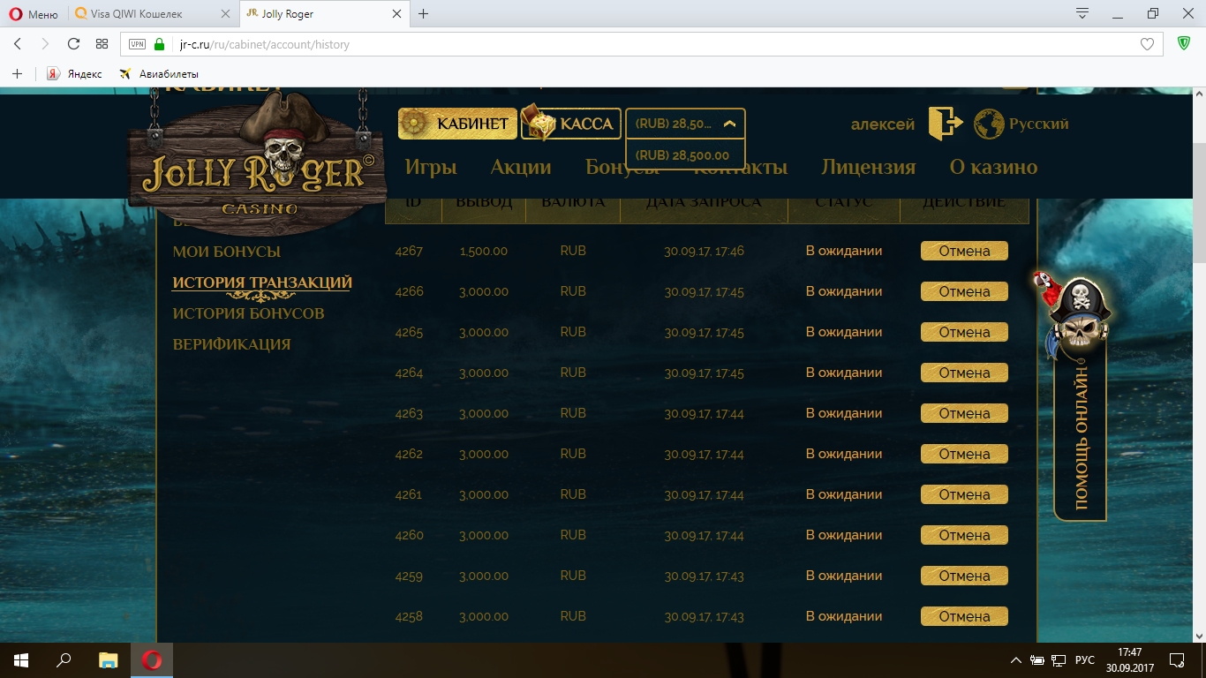Click the globe language icon
This screenshot has width=1206, height=678.
pos(989,124)
